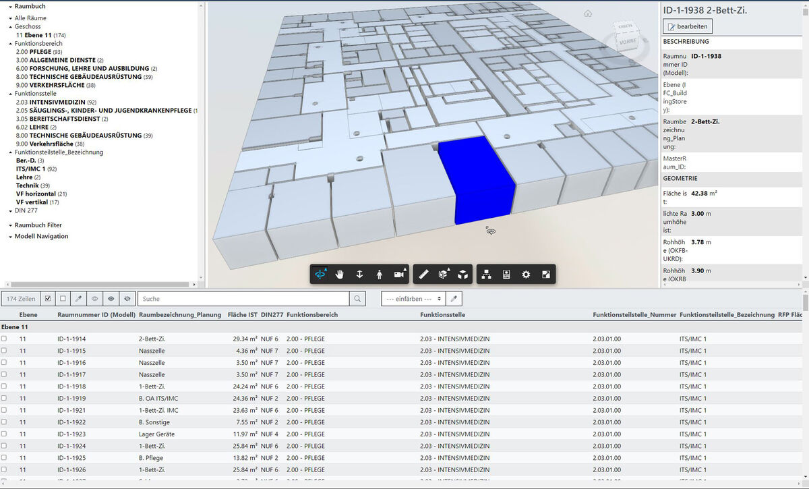
Task: Open the viewer Settings gear
Action: pos(526,275)
